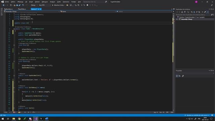Open the Extensions menu
The image size is (215, 121).
point(66,2)
